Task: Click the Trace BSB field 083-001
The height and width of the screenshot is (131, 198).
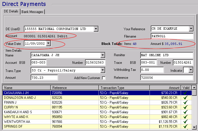Action: click(x=149, y=63)
